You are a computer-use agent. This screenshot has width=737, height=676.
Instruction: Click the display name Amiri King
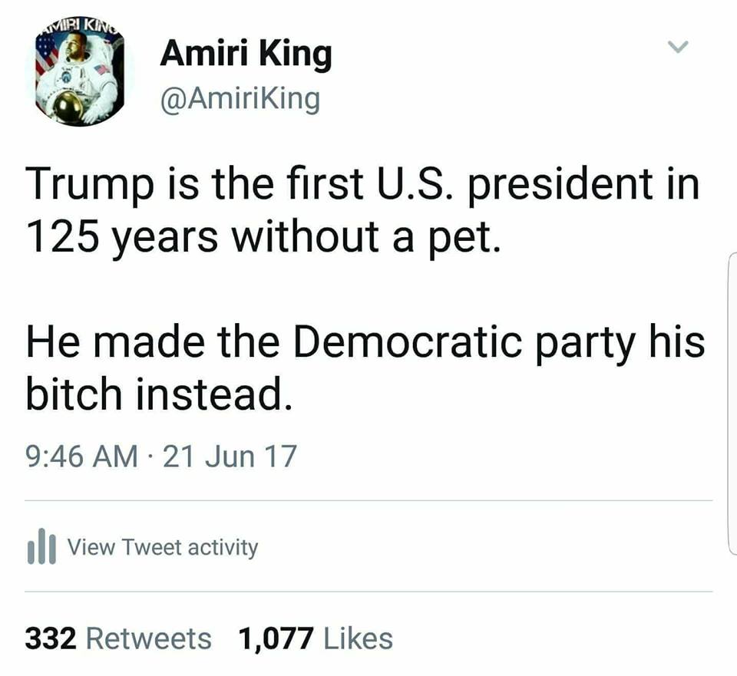point(246,56)
